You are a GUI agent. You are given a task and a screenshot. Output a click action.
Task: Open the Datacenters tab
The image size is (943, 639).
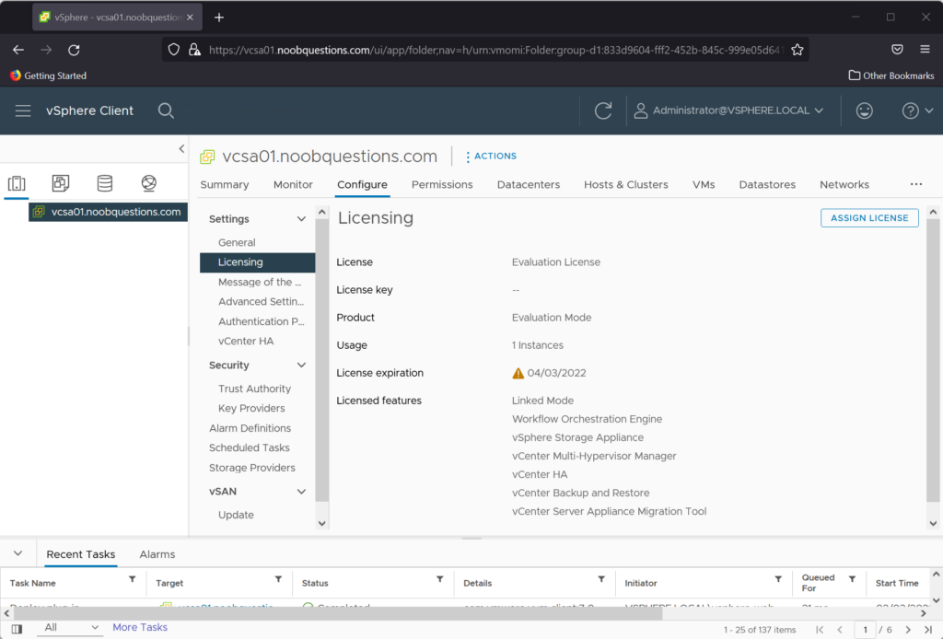[x=528, y=184]
